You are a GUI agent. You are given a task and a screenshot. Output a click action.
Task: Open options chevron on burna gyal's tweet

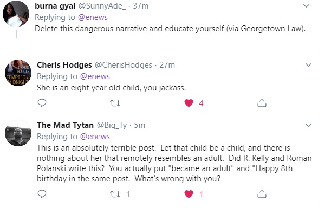(x=306, y=6)
